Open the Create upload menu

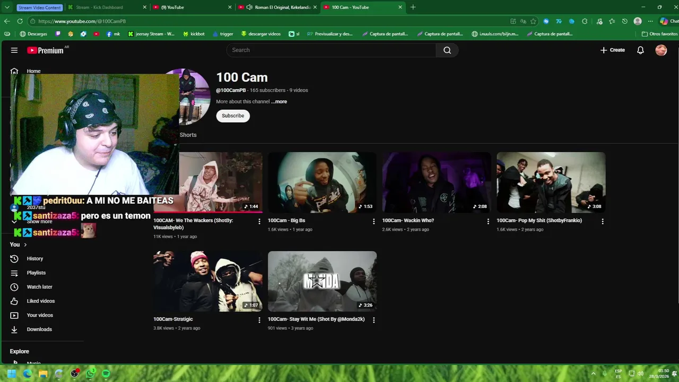[612, 50]
